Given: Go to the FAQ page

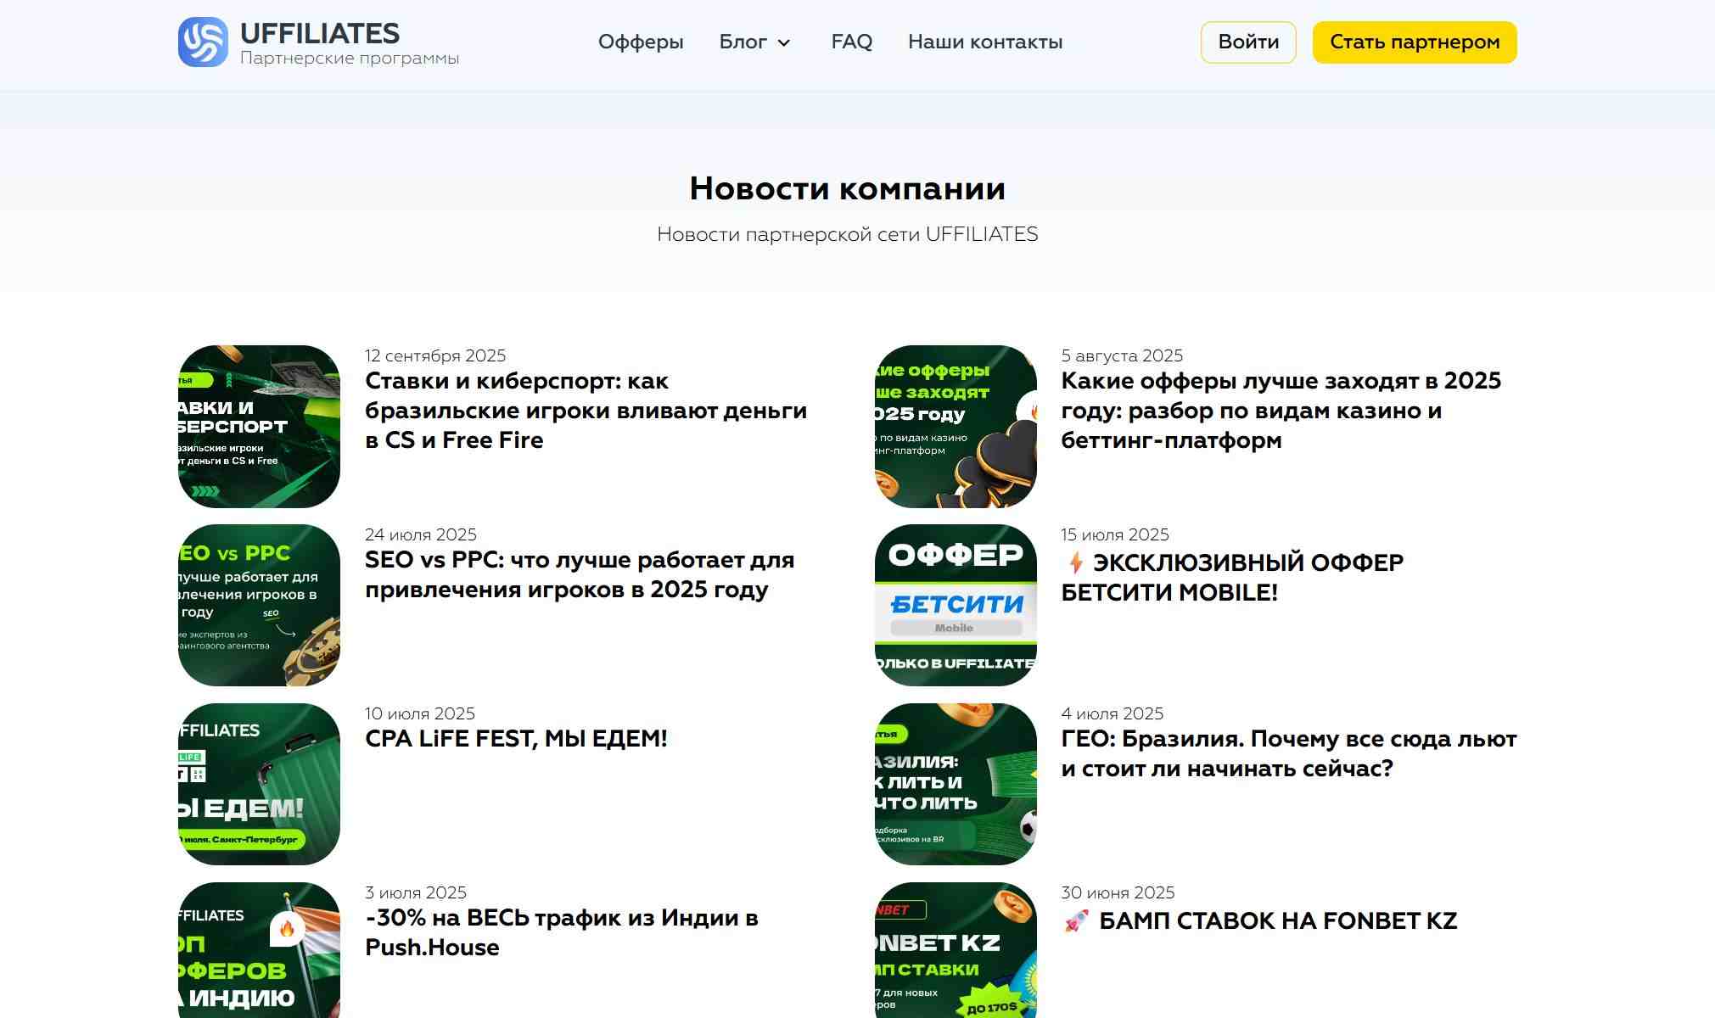Looking at the screenshot, I should [851, 42].
